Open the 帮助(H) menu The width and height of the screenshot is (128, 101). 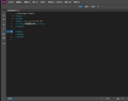click(x=77, y=2)
